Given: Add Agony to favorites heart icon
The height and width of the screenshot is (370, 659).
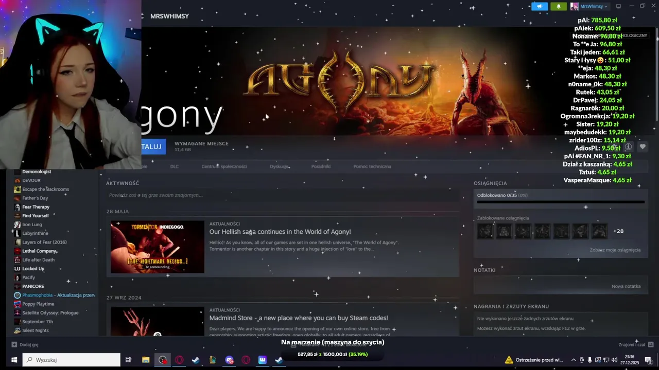Looking at the screenshot, I should point(643,147).
